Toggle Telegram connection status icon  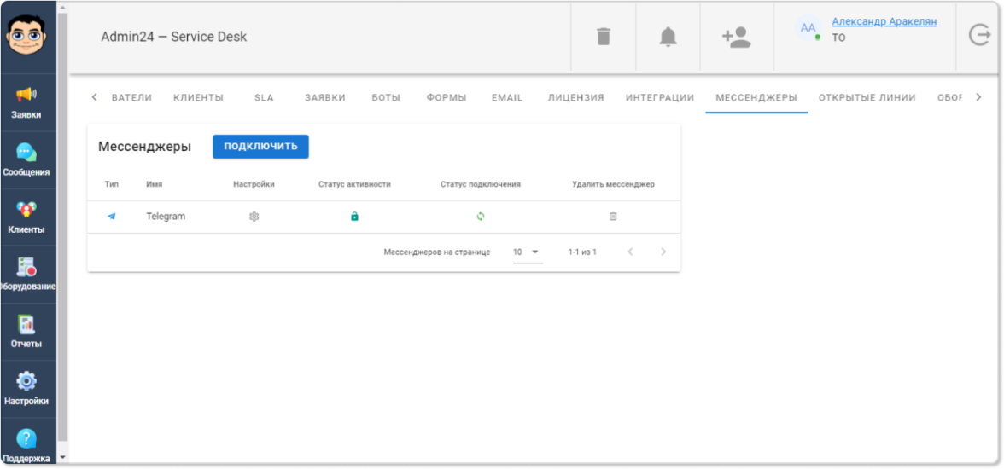pyautogui.click(x=481, y=217)
